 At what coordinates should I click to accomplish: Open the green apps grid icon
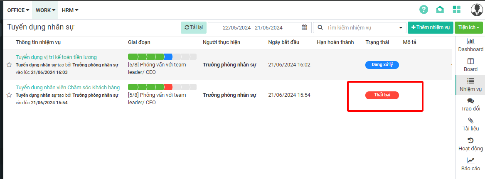pos(457,10)
